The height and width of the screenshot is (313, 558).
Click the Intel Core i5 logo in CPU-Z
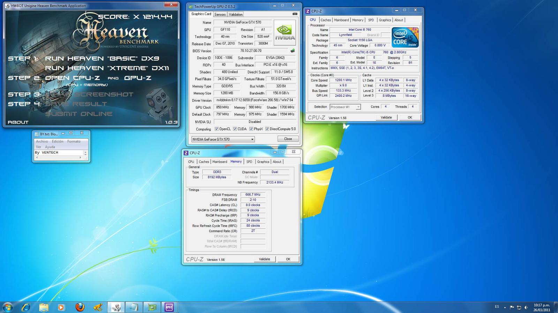pyautogui.click(x=405, y=37)
